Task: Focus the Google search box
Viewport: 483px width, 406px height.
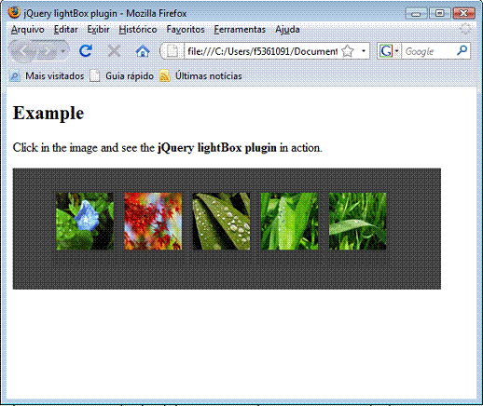Action: click(429, 51)
